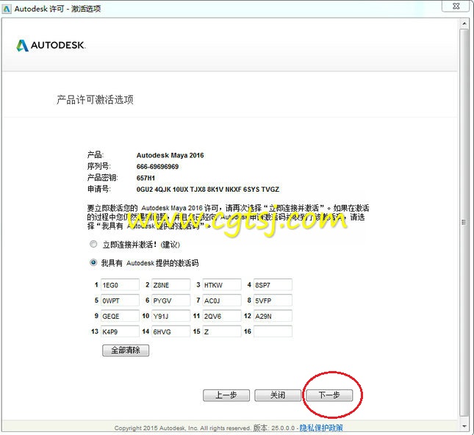Click activation code field 5 containing 0WPT
Image resolution: width=474 pixels, height=435 pixels.
(120, 301)
